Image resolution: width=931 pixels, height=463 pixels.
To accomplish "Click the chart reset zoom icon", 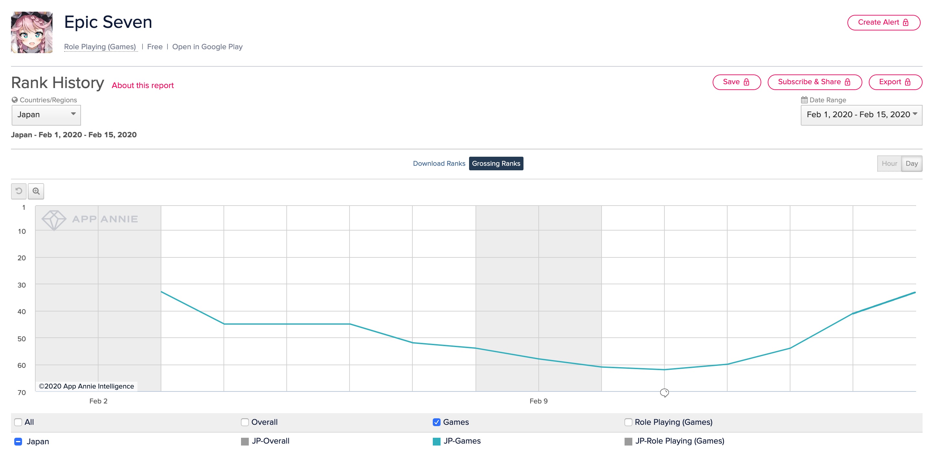I will coord(19,191).
